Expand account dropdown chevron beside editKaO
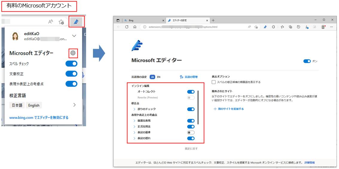Screen dimensions: 339x169 [x=74, y=36]
